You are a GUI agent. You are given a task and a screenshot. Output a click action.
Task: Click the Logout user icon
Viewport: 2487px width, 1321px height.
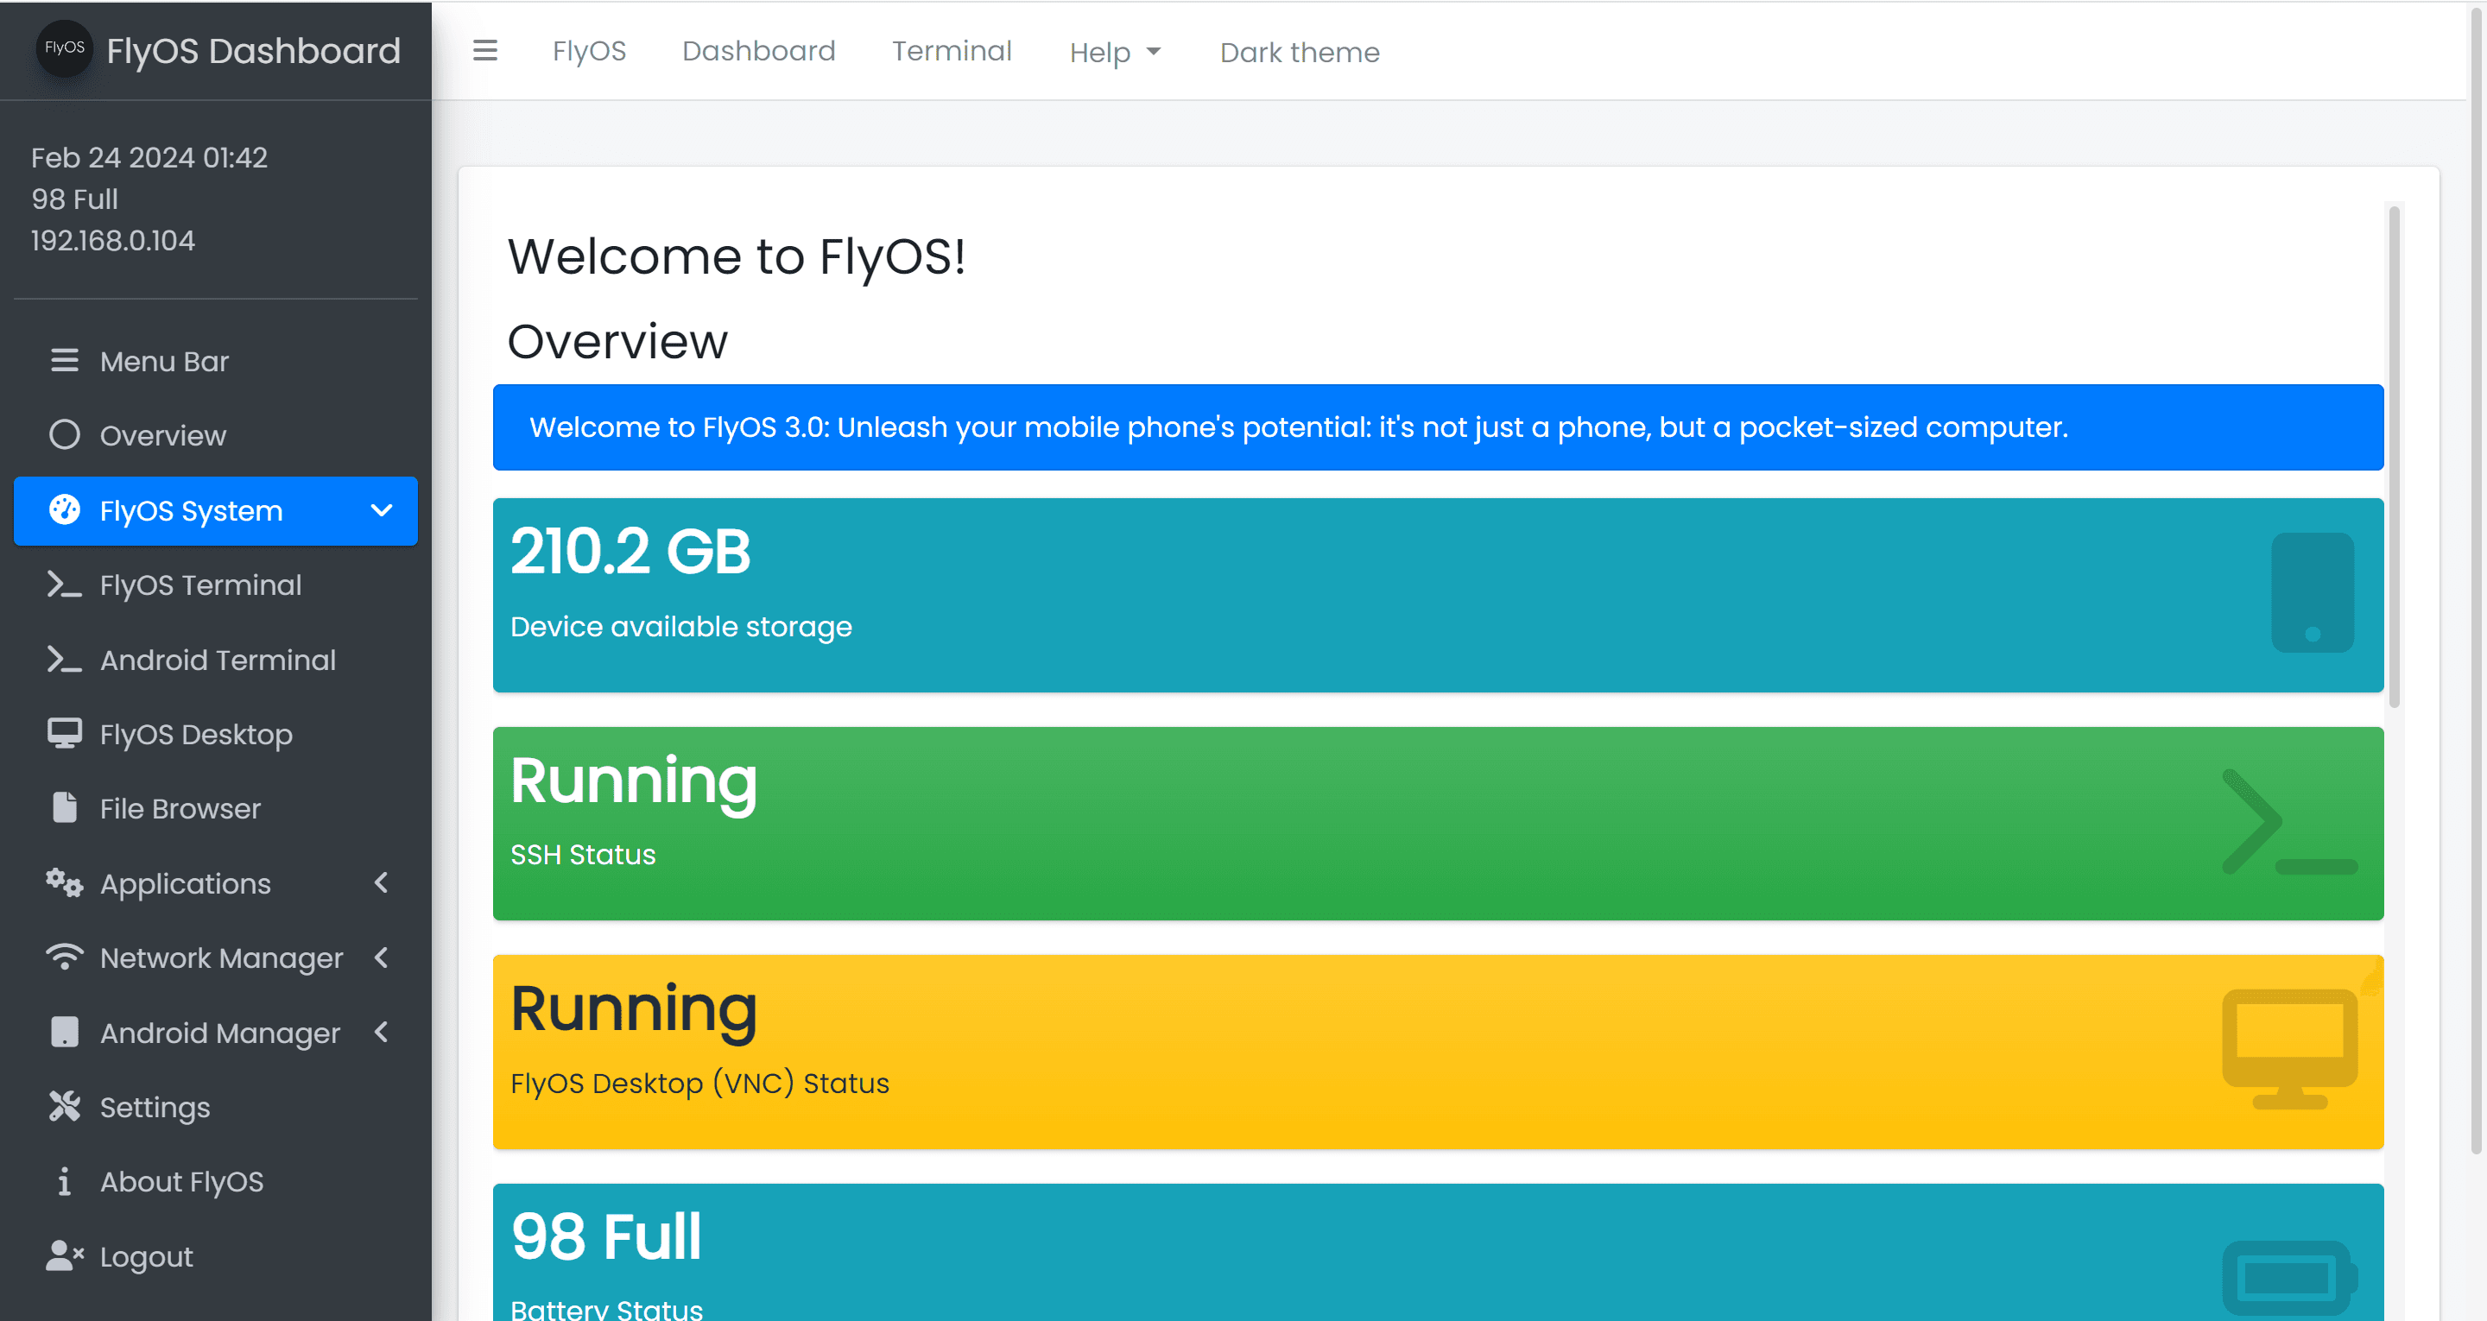pyautogui.click(x=65, y=1255)
